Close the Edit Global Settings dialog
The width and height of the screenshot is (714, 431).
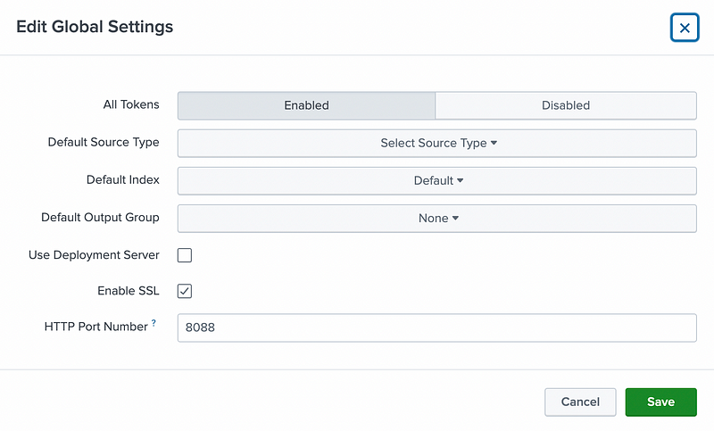[x=685, y=28]
